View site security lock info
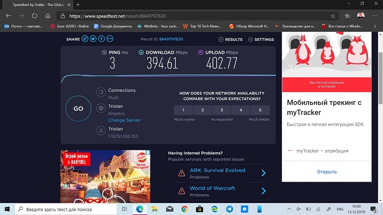Screen dimensions: 383x215 tap(63, 16)
